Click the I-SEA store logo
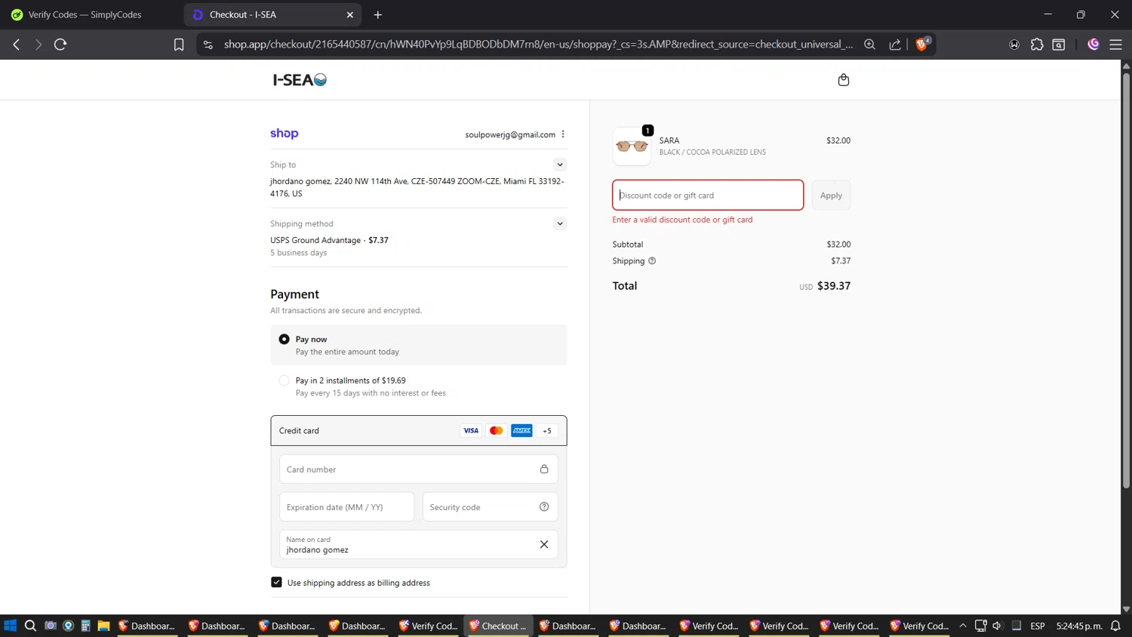The width and height of the screenshot is (1132, 637). pos(300,80)
